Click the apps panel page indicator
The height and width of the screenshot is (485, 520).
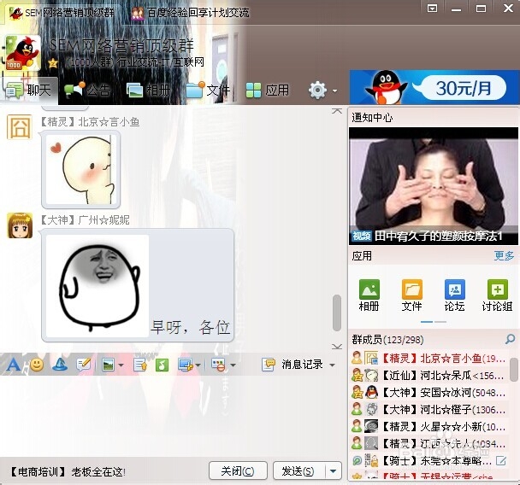433,321
